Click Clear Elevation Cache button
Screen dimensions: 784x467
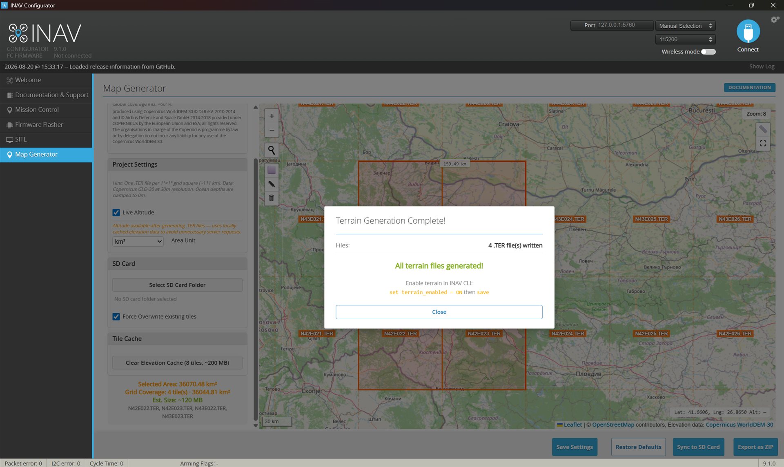click(x=177, y=363)
